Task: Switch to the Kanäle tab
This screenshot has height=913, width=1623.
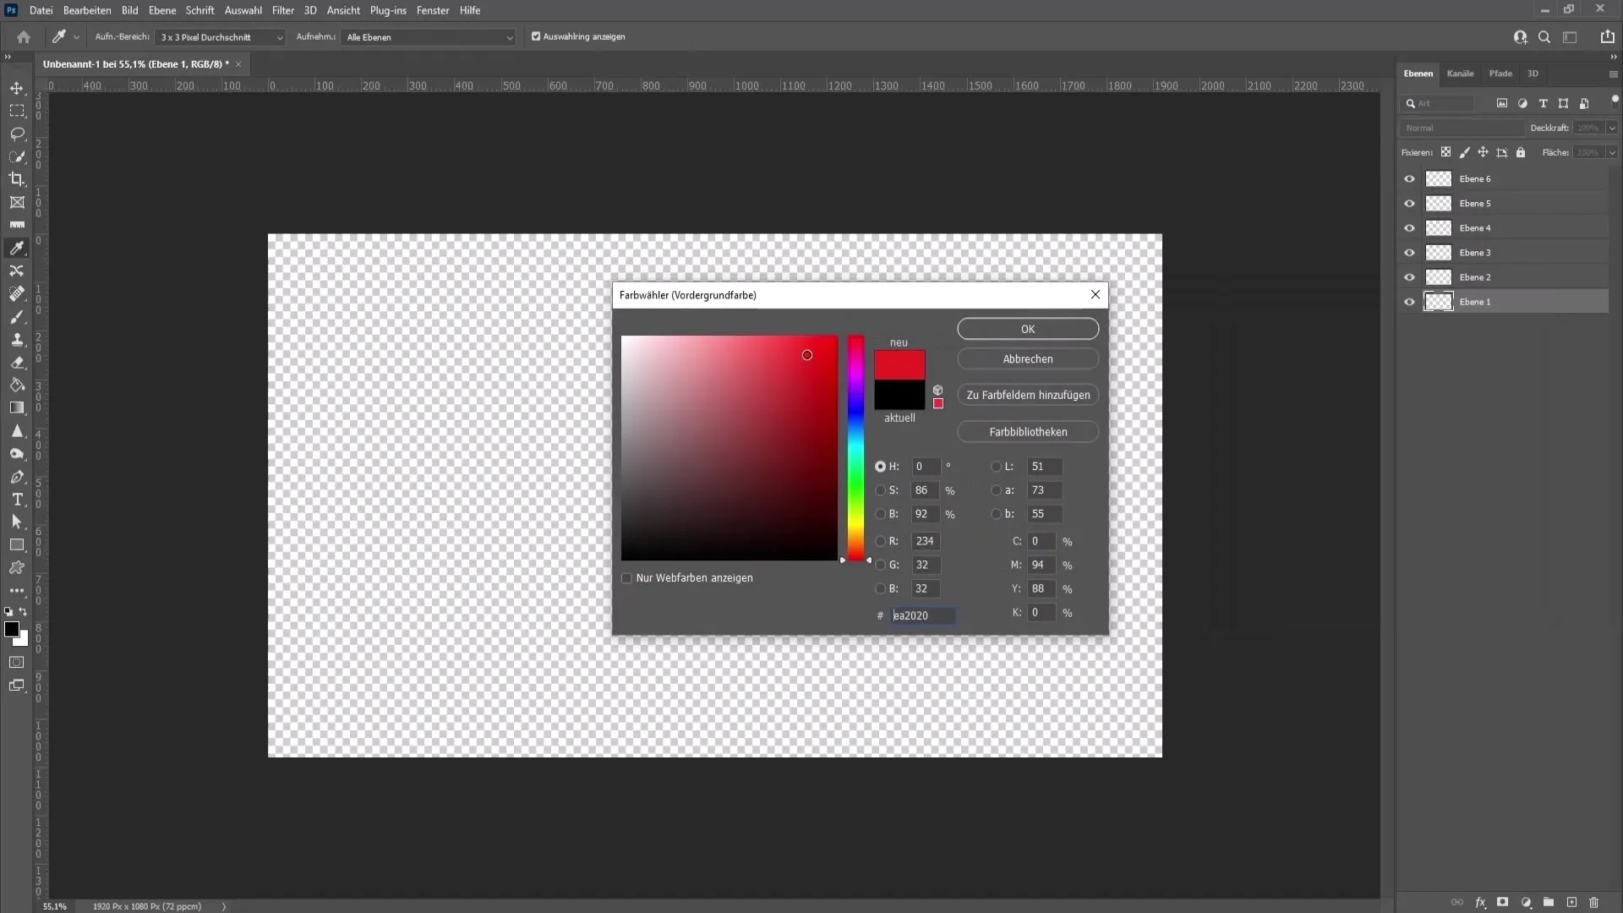Action: point(1460,74)
